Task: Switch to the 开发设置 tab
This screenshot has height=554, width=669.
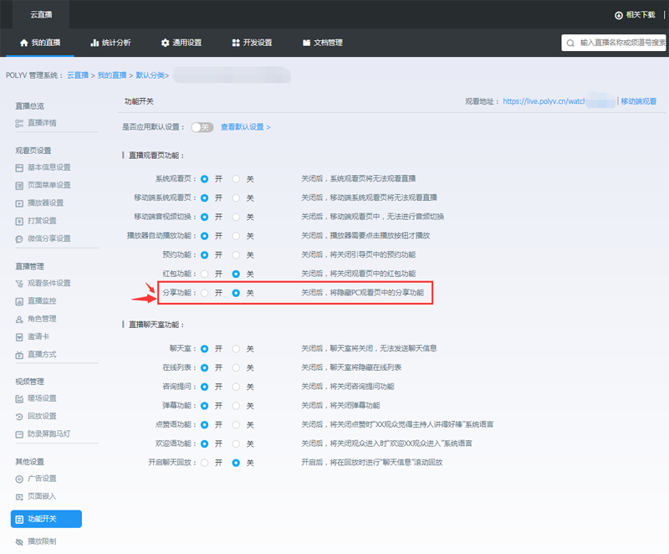Action: 251,42
